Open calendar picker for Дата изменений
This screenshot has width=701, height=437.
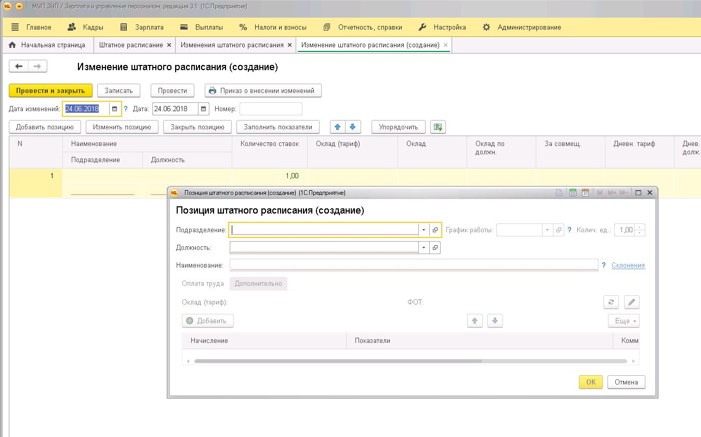coord(115,109)
